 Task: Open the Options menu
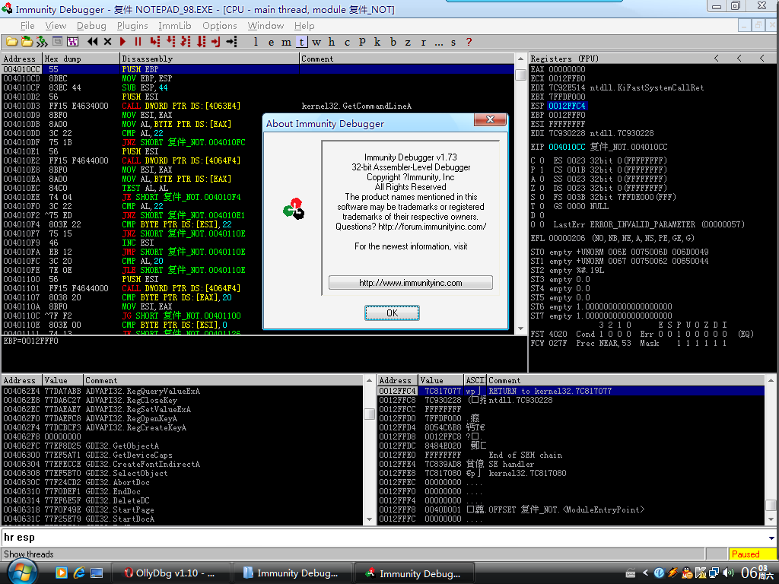click(x=220, y=26)
